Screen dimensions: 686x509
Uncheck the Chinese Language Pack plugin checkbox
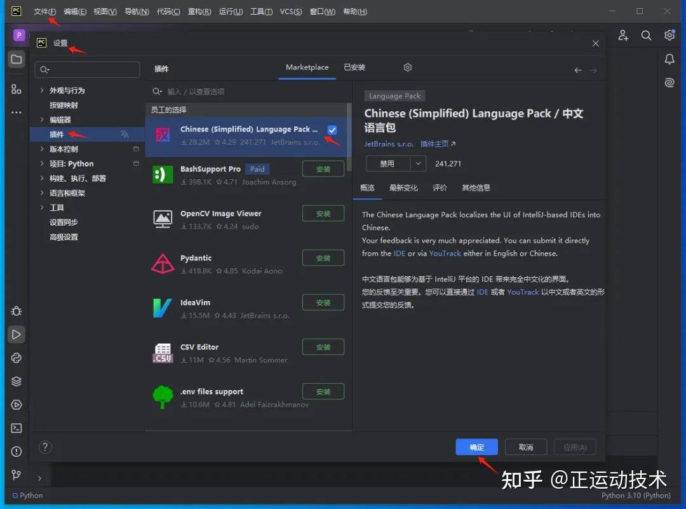pyautogui.click(x=332, y=130)
